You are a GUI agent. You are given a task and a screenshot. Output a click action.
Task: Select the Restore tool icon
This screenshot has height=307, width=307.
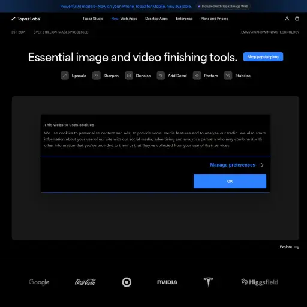point(197,76)
